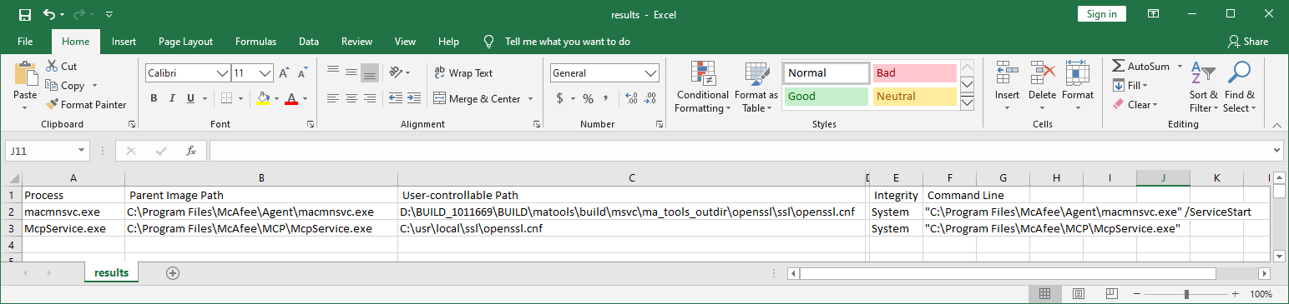
Task: Switch to Page Layout view in the status bar
Action: point(1079,294)
